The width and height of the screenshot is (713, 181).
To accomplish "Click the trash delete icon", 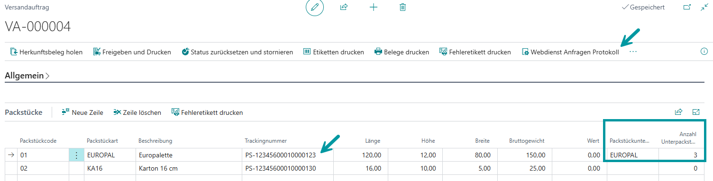I will click(403, 8).
